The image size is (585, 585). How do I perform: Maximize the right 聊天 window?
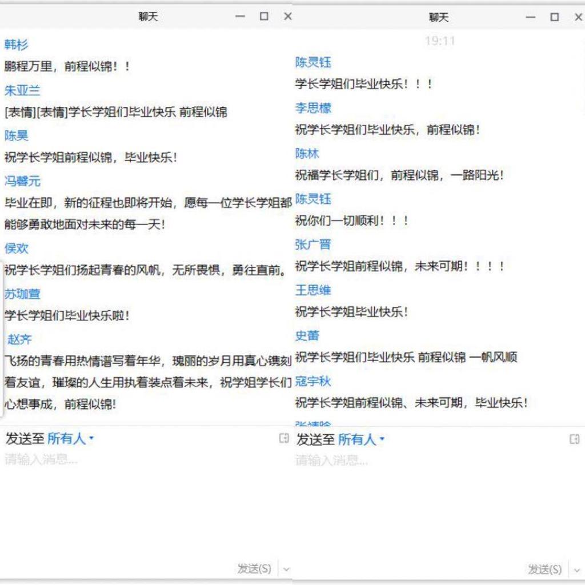point(554,17)
